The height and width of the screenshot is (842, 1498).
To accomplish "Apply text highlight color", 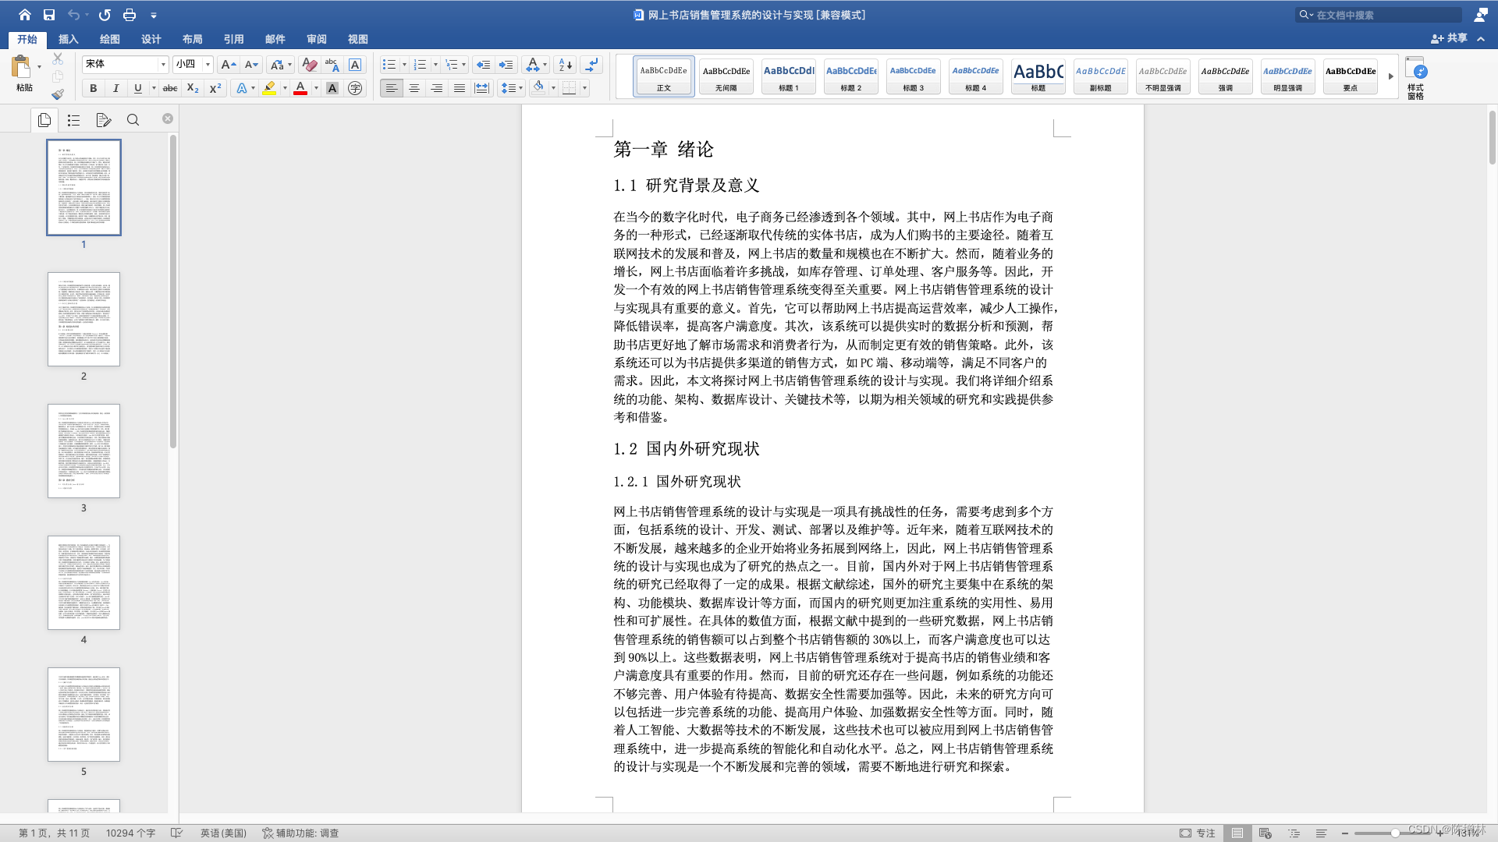I will pyautogui.click(x=270, y=88).
